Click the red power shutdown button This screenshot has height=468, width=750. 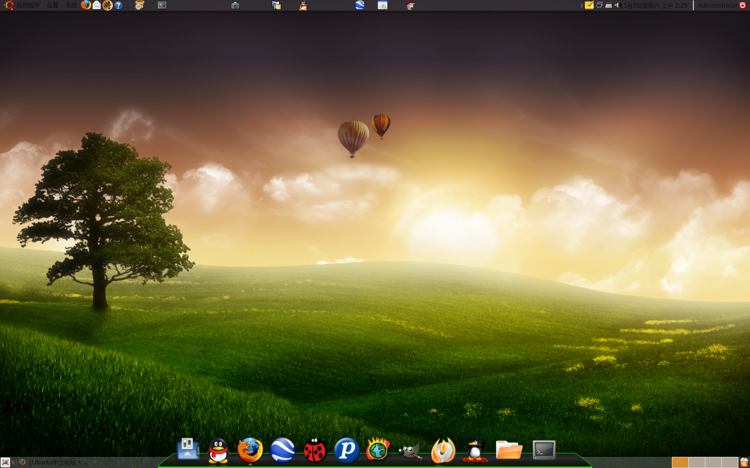pos(743,5)
